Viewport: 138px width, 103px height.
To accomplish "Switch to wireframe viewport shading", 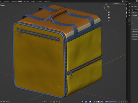I will pos(97,102).
